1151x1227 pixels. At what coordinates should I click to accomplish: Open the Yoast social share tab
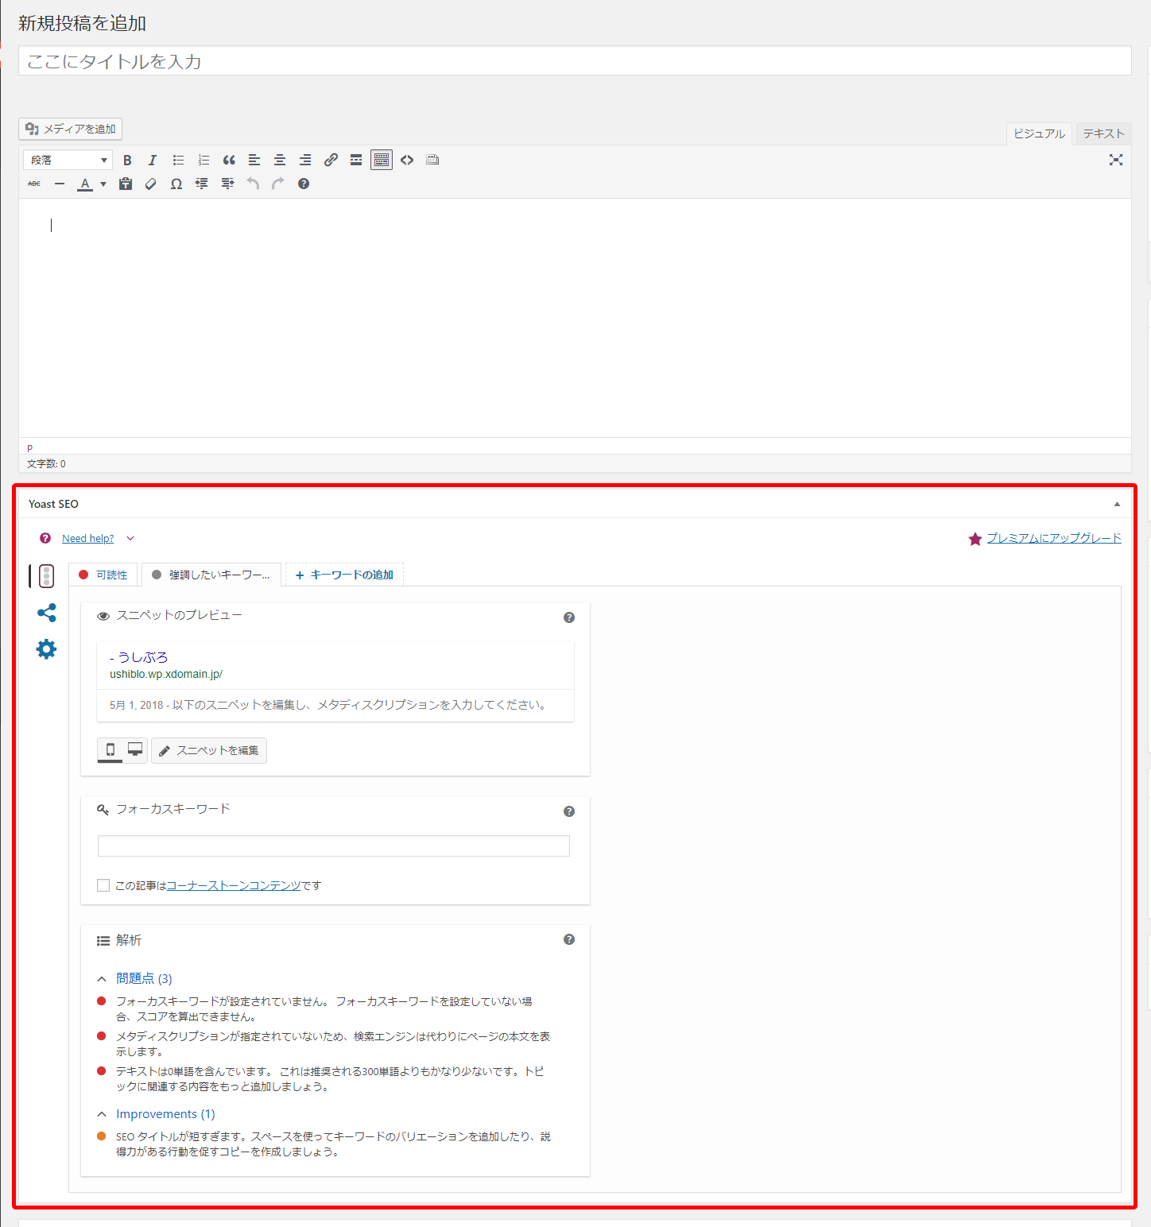pos(47,613)
